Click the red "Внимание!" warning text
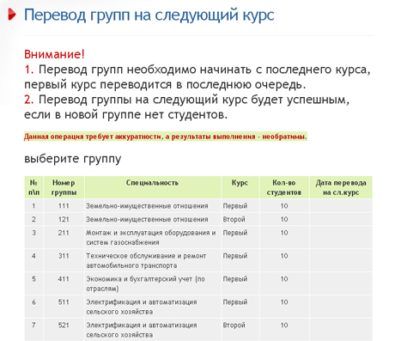Image resolution: width=395 pixels, height=341 pixels. 54,54
